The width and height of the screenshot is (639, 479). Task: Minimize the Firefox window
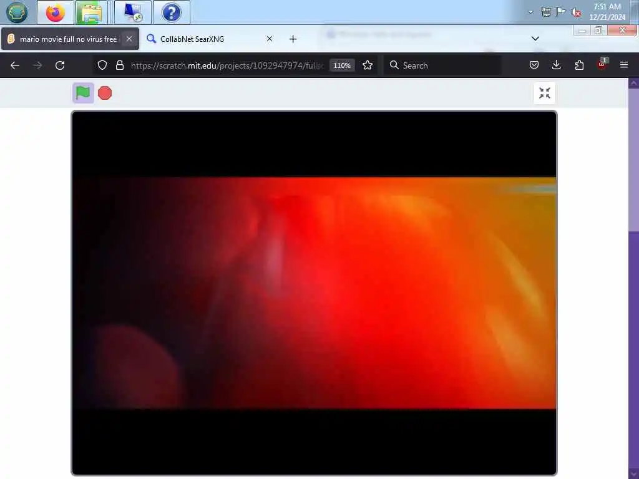[x=582, y=31]
